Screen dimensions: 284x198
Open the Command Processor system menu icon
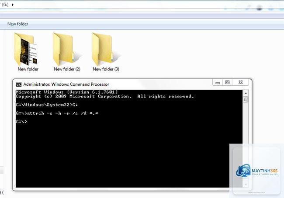[x=19, y=84]
